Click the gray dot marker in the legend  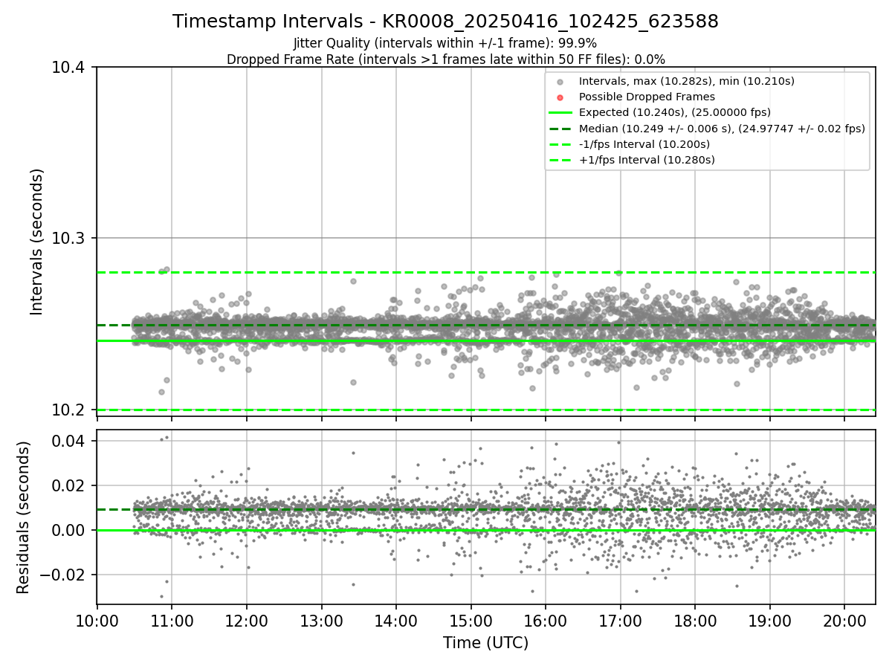[560, 82]
